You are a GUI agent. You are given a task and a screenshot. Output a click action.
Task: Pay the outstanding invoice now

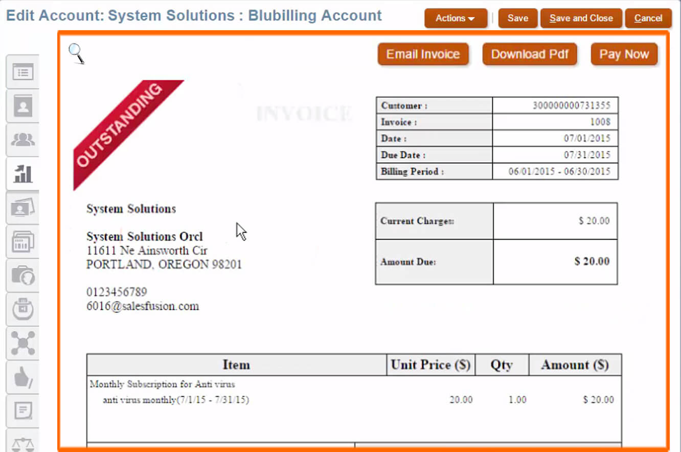tap(624, 54)
